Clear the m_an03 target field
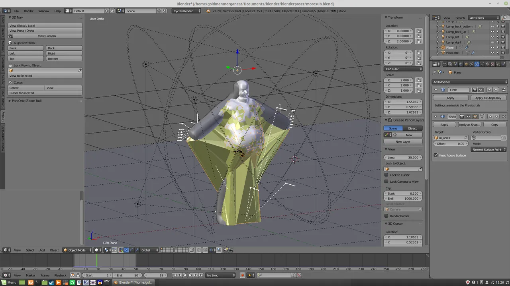Image resolution: width=510 pixels, height=286 pixels. 466,138
